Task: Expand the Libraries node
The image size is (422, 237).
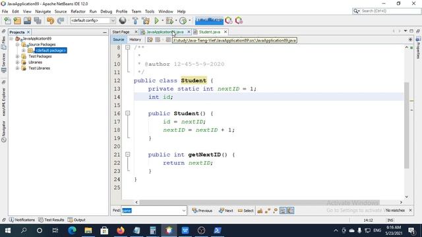Action: coord(18,63)
